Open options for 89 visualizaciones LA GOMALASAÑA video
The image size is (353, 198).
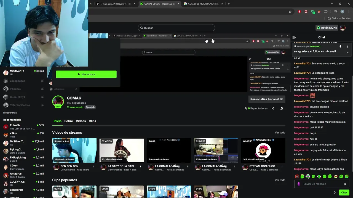[x=188, y=166]
